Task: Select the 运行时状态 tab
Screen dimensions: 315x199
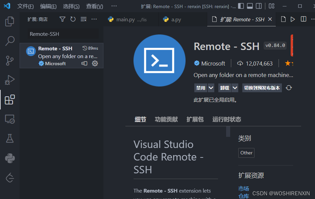Action: coord(226,120)
